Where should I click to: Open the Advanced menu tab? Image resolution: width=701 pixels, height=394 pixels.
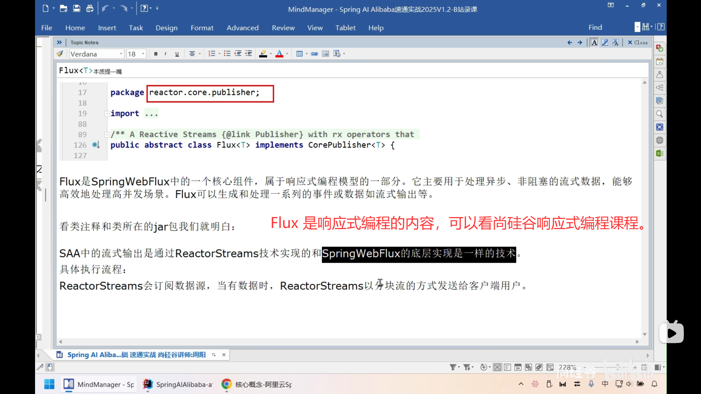pos(242,28)
